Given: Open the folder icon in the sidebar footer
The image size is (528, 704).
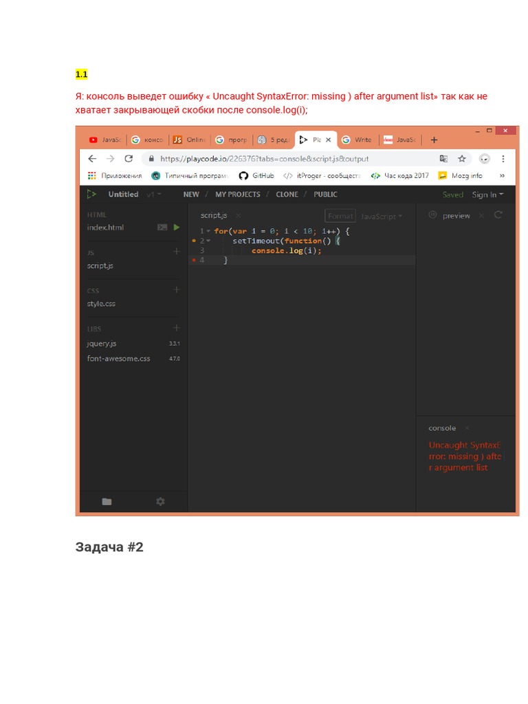Looking at the screenshot, I should [107, 501].
